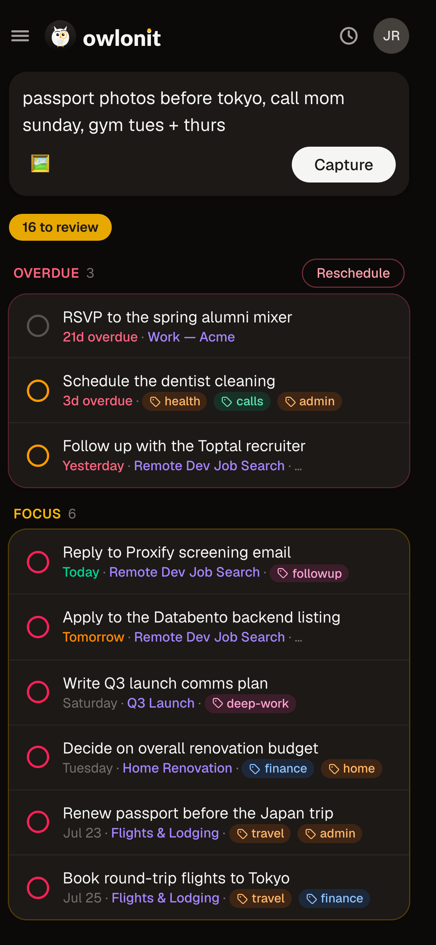
Task: Open the hamburger navigation menu
Action: point(20,36)
